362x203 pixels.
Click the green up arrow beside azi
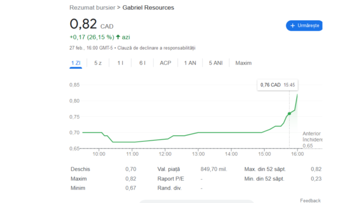click(118, 37)
